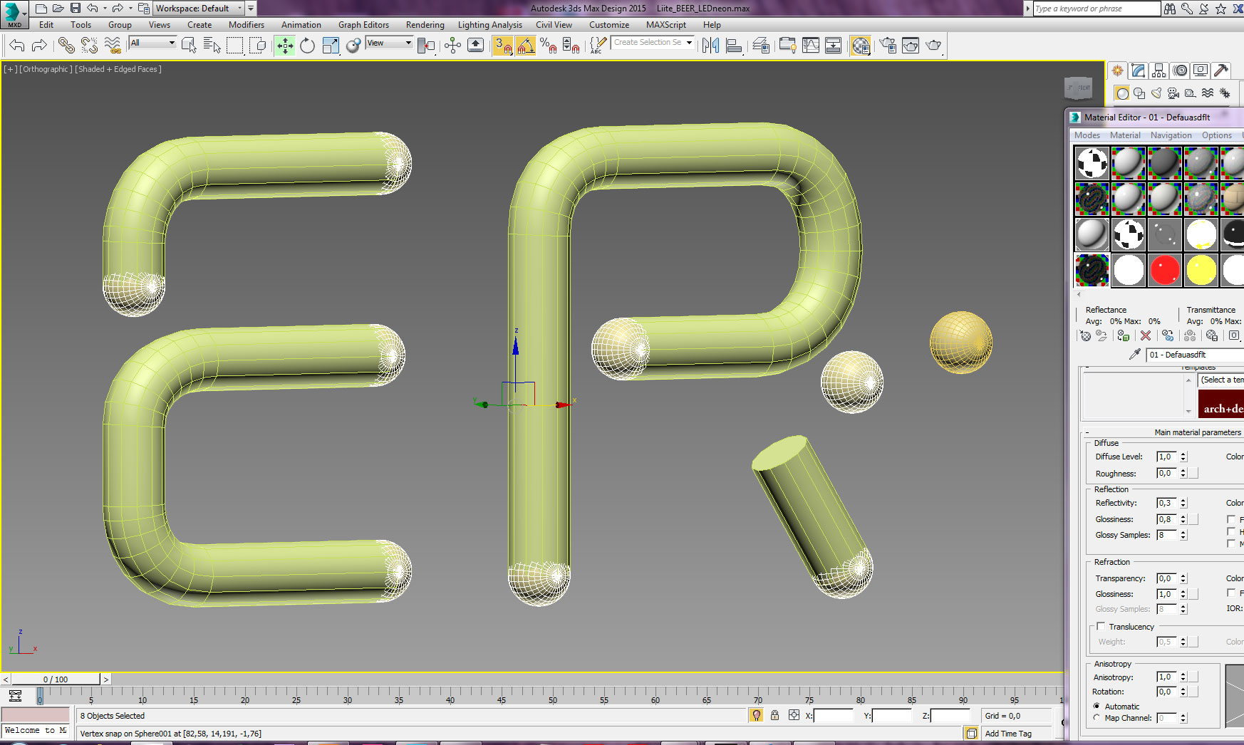Click the red X reset material icon
The height and width of the screenshot is (745, 1244).
click(1146, 335)
